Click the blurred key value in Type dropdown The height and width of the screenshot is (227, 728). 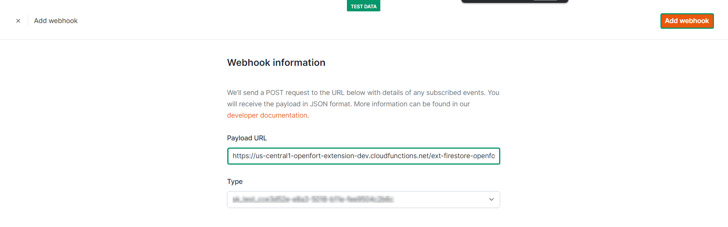(x=313, y=199)
